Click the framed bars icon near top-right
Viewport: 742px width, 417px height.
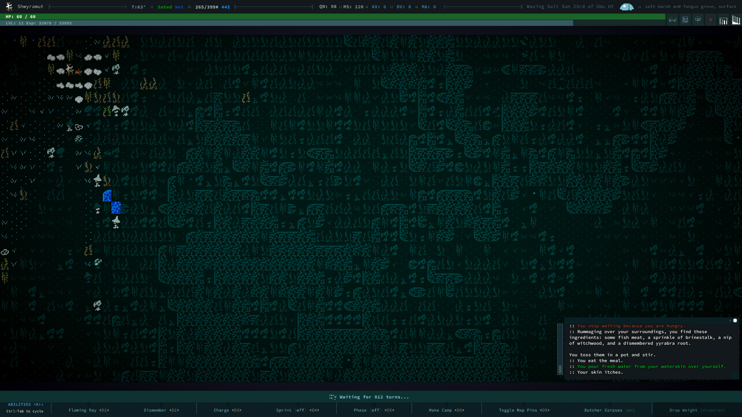click(723, 20)
